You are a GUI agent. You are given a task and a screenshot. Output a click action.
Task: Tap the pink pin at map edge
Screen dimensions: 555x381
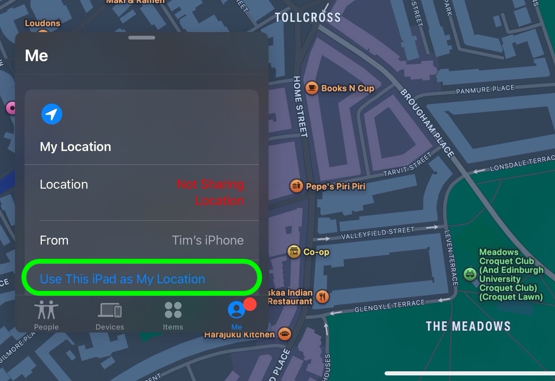click(12, 108)
